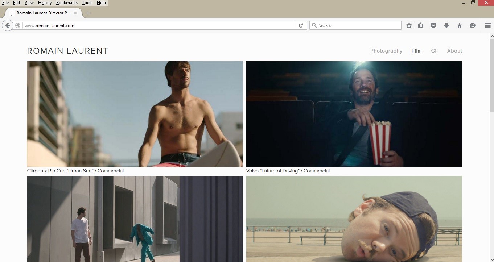Click the tab favicon for Romain Laurent
Viewport: 494px width, 262px height.
[12, 13]
